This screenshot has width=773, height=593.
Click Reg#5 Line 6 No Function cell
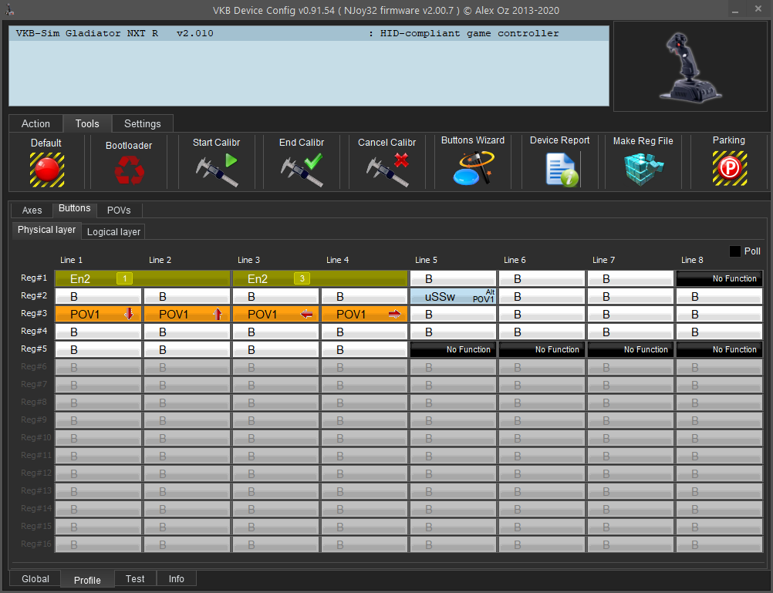point(542,349)
